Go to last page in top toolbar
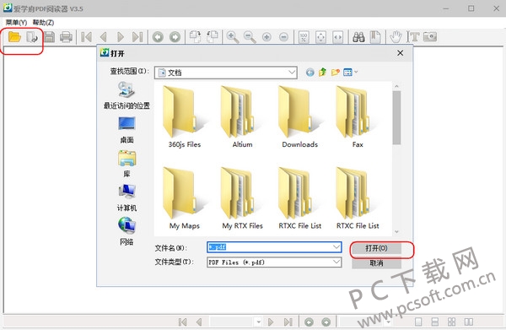Viewport: 506px width, 330px height. coord(137,37)
